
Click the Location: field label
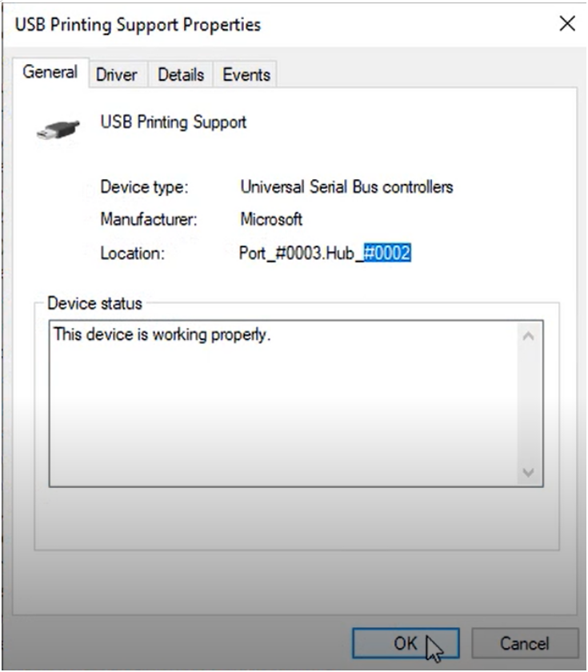pos(133,254)
